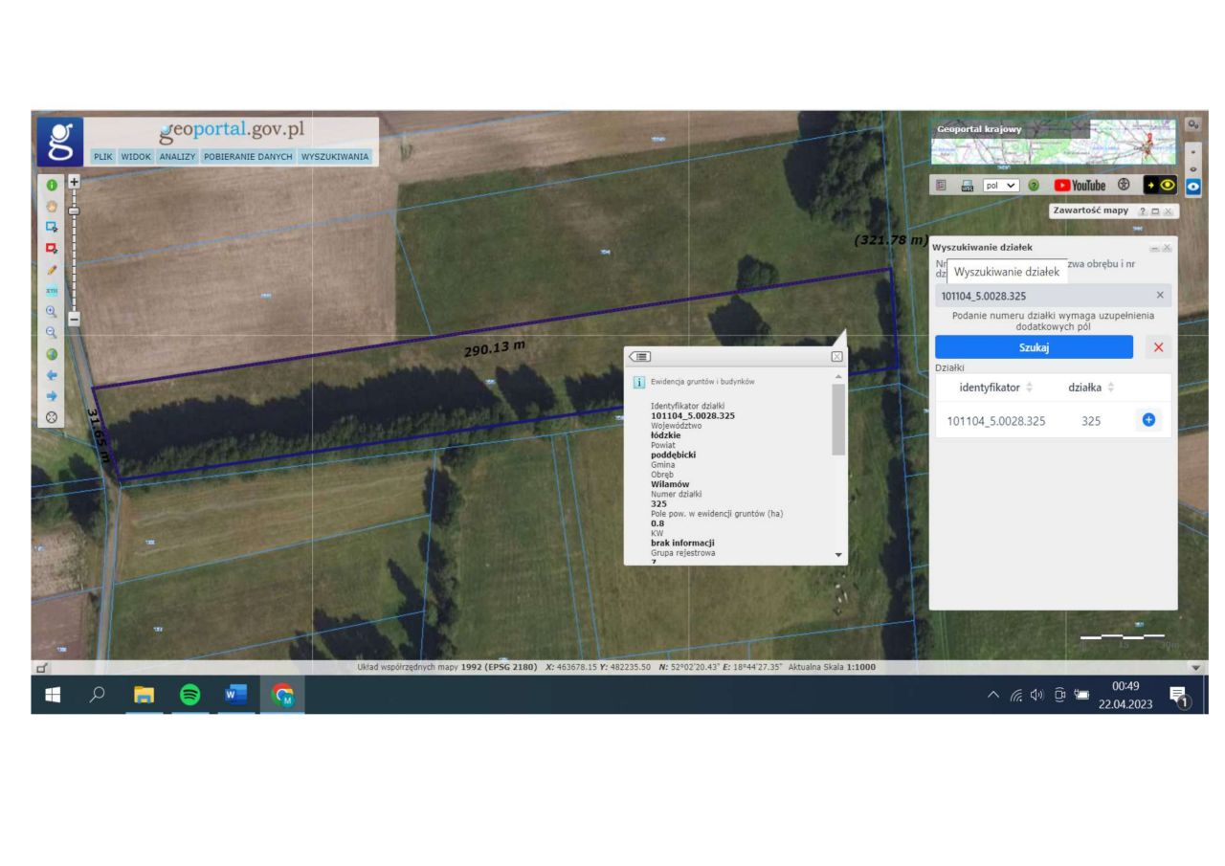Select the green identify info tool
This screenshot has height=866, width=1225.
coord(52,184)
